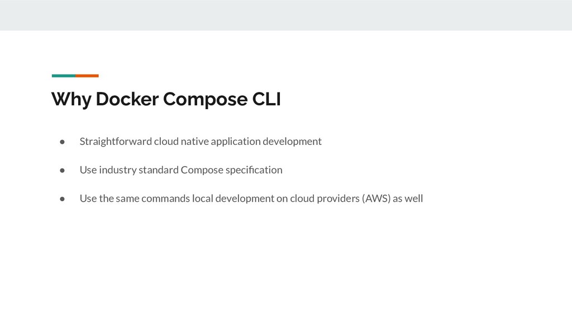Select the "Why Docker Compose CLI" slide title
Image resolution: width=572 pixels, height=321 pixels.
click(166, 99)
